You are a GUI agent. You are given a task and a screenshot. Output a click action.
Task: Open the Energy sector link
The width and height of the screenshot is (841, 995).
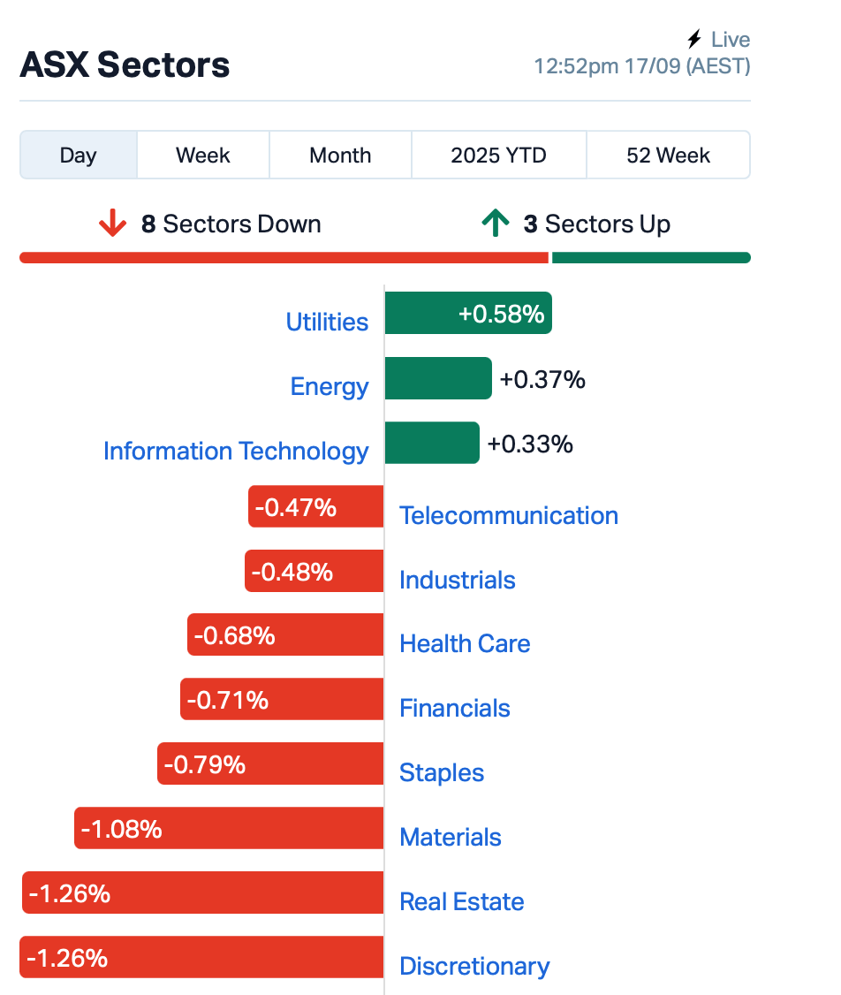pyautogui.click(x=330, y=386)
